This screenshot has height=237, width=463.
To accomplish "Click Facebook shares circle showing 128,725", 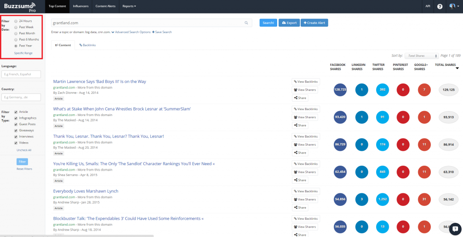I will point(340,90).
